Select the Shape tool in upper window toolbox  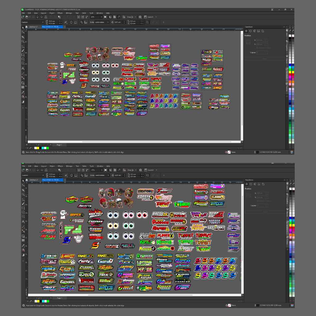(x=23, y=32)
